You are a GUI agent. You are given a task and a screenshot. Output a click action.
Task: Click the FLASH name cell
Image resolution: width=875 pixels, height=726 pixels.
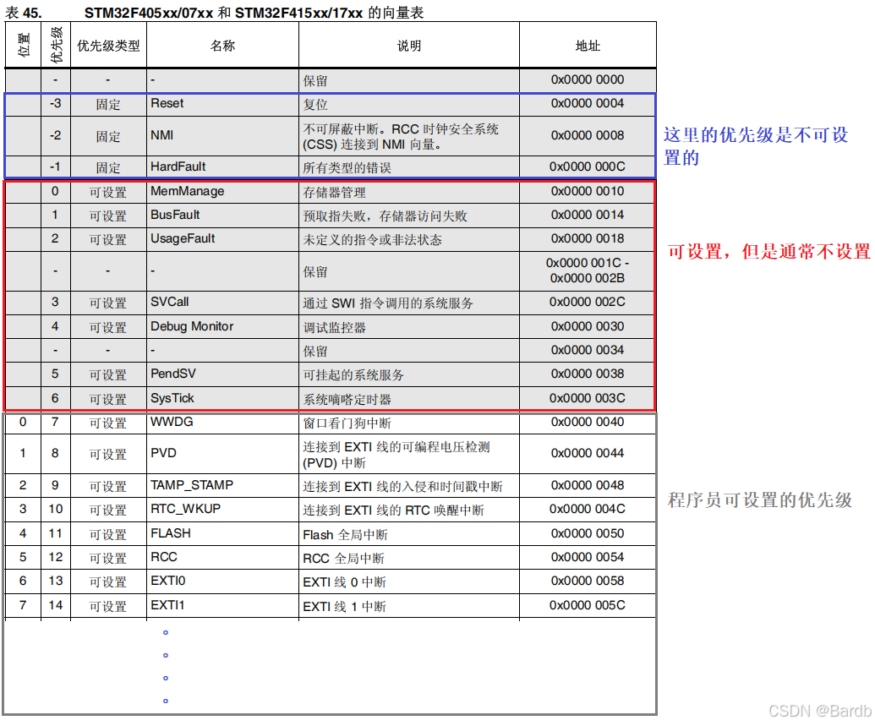pyautogui.click(x=222, y=533)
